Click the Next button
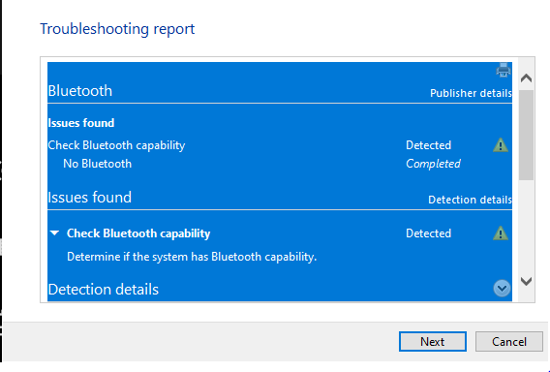The width and height of the screenshot is (550, 372). coord(433,341)
